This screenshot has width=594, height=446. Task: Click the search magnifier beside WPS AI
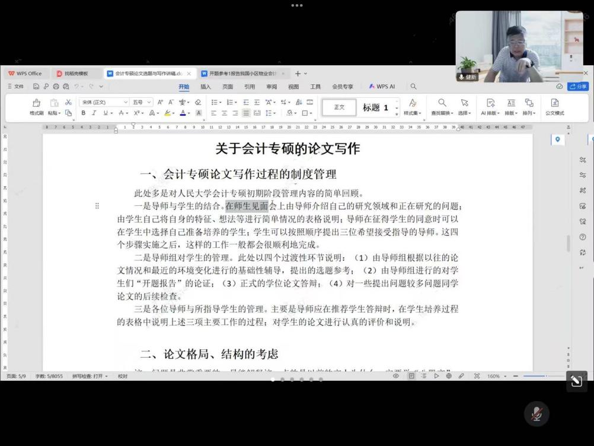coord(413,87)
